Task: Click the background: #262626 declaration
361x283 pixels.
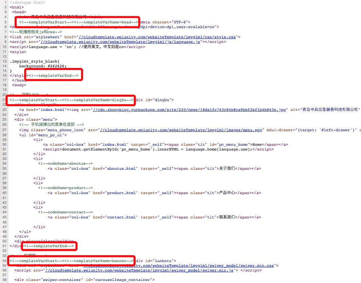Action: pos(43,66)
